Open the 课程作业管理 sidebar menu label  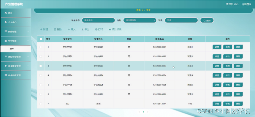point(14,57)
